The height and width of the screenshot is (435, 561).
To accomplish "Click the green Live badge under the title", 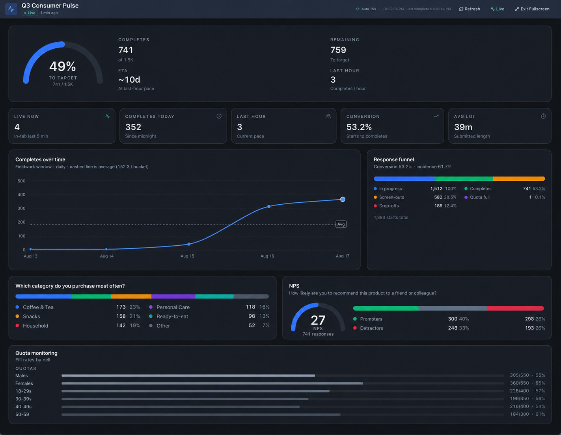I will 30,13.
